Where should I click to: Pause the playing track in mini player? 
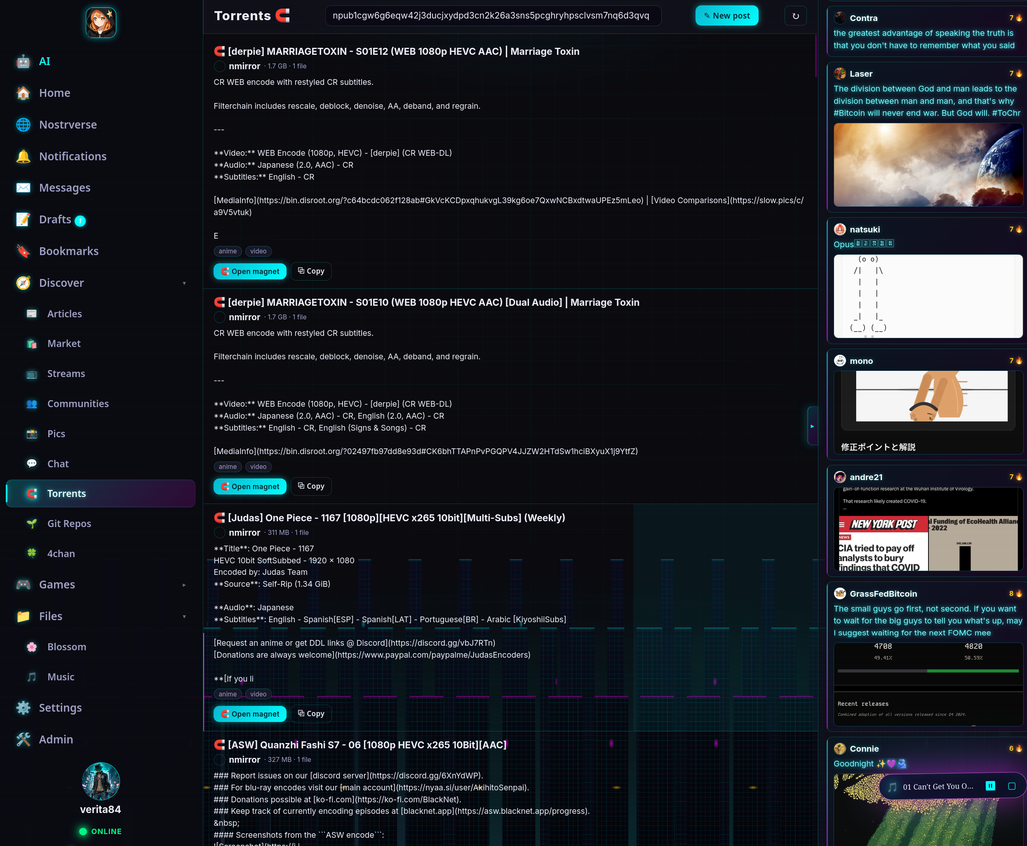(x=990, y=785)
